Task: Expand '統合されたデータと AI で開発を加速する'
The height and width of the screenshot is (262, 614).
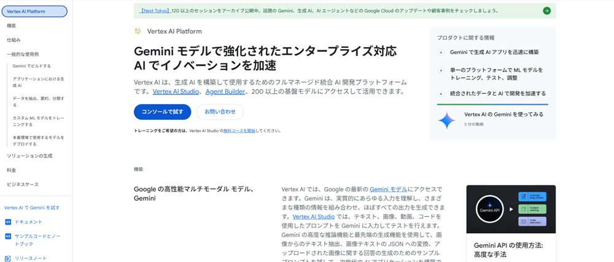Action: click(x=441, y=94)
